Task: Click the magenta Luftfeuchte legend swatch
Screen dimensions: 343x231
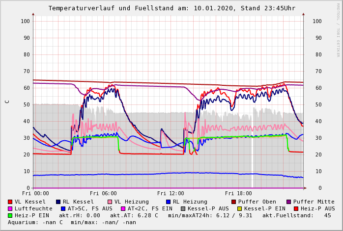Action: pyautogui.click(x=10, y=208)
